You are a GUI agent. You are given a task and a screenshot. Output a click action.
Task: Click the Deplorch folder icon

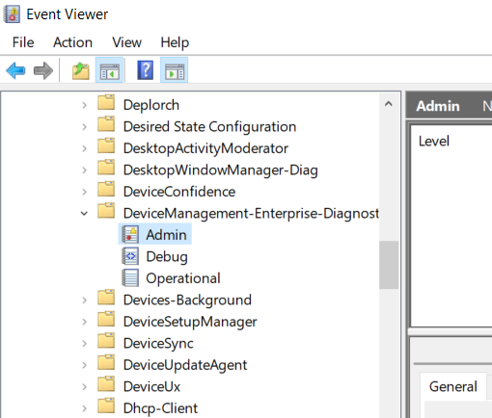click(106, 103)
